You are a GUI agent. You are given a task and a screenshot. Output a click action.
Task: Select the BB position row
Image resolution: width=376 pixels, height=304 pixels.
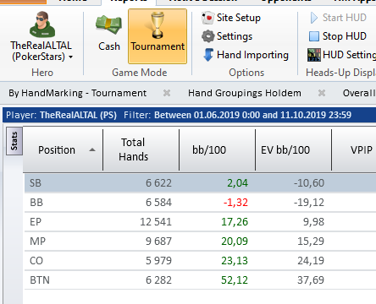pos(200,203)
